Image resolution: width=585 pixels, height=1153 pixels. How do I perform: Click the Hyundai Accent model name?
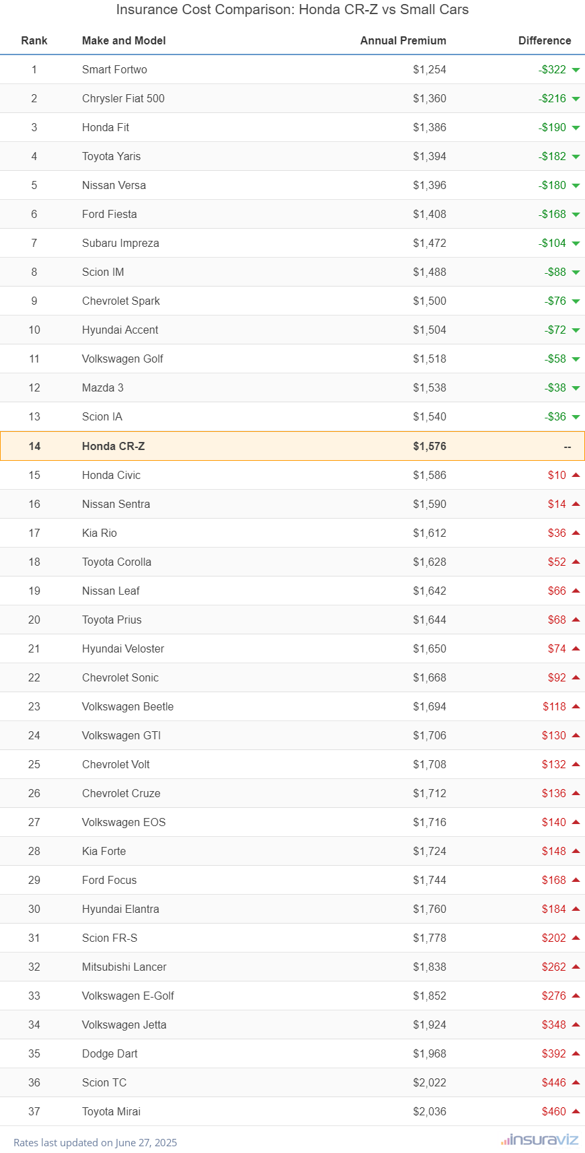[x=120, y=330]
